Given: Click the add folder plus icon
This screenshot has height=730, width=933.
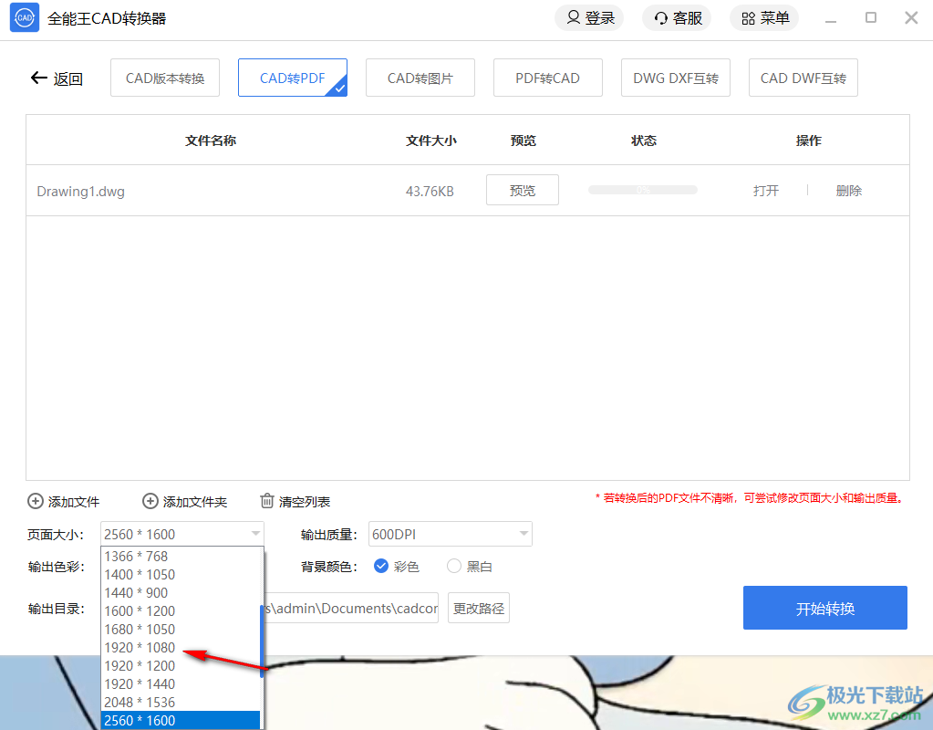Looking at the screenshot, I should pos(150,501).
